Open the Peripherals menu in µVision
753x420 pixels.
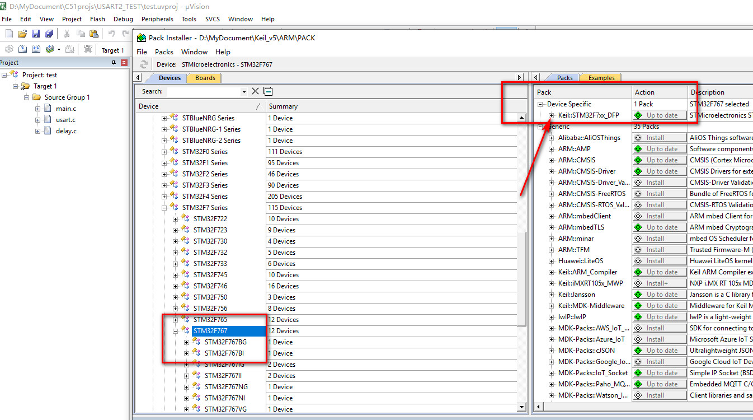(x=157, y=19)
